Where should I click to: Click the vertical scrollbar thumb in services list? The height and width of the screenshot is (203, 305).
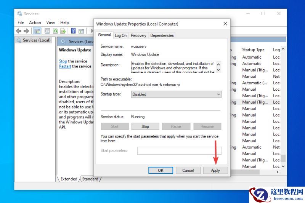tap(283, 158)
